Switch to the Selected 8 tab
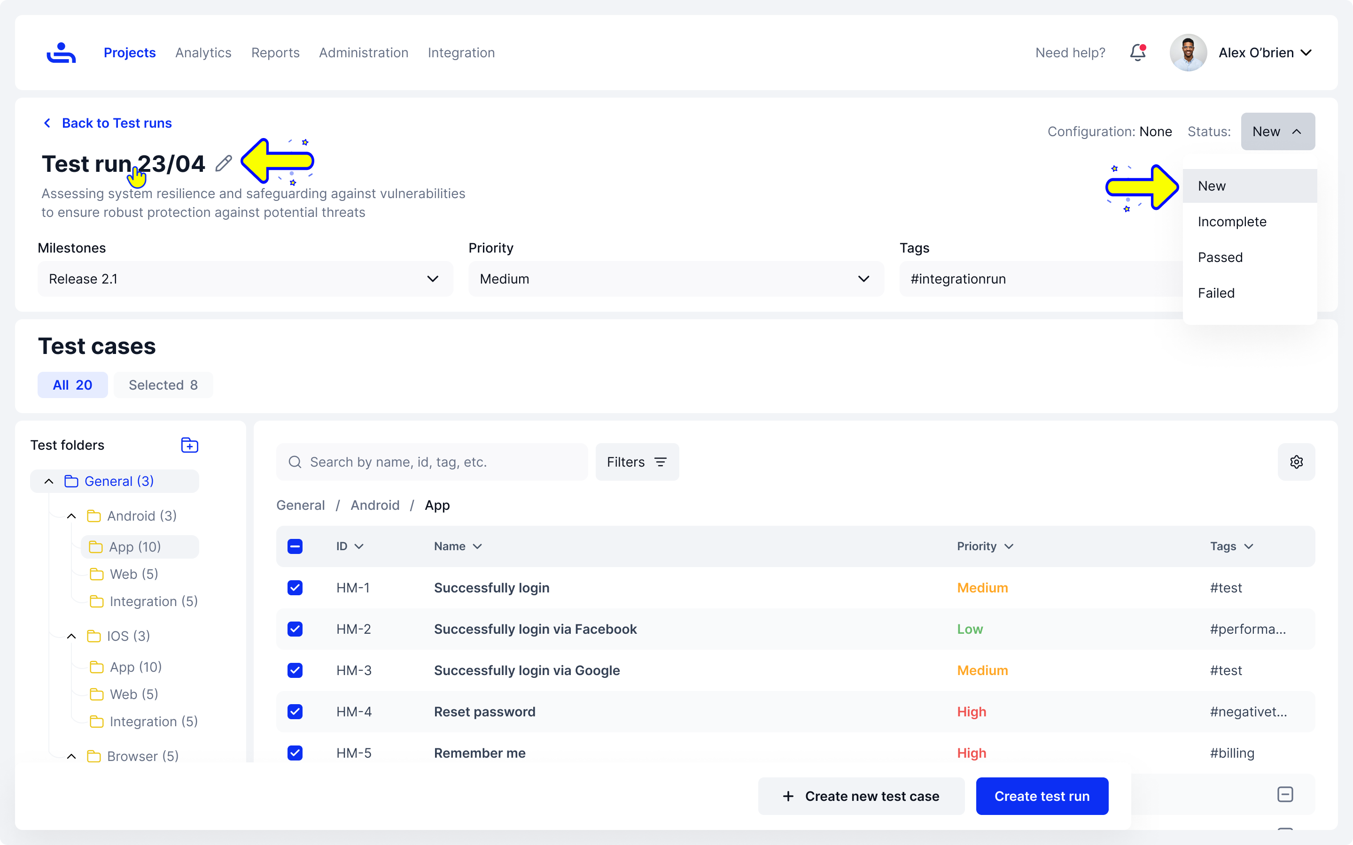 [163, 385]
